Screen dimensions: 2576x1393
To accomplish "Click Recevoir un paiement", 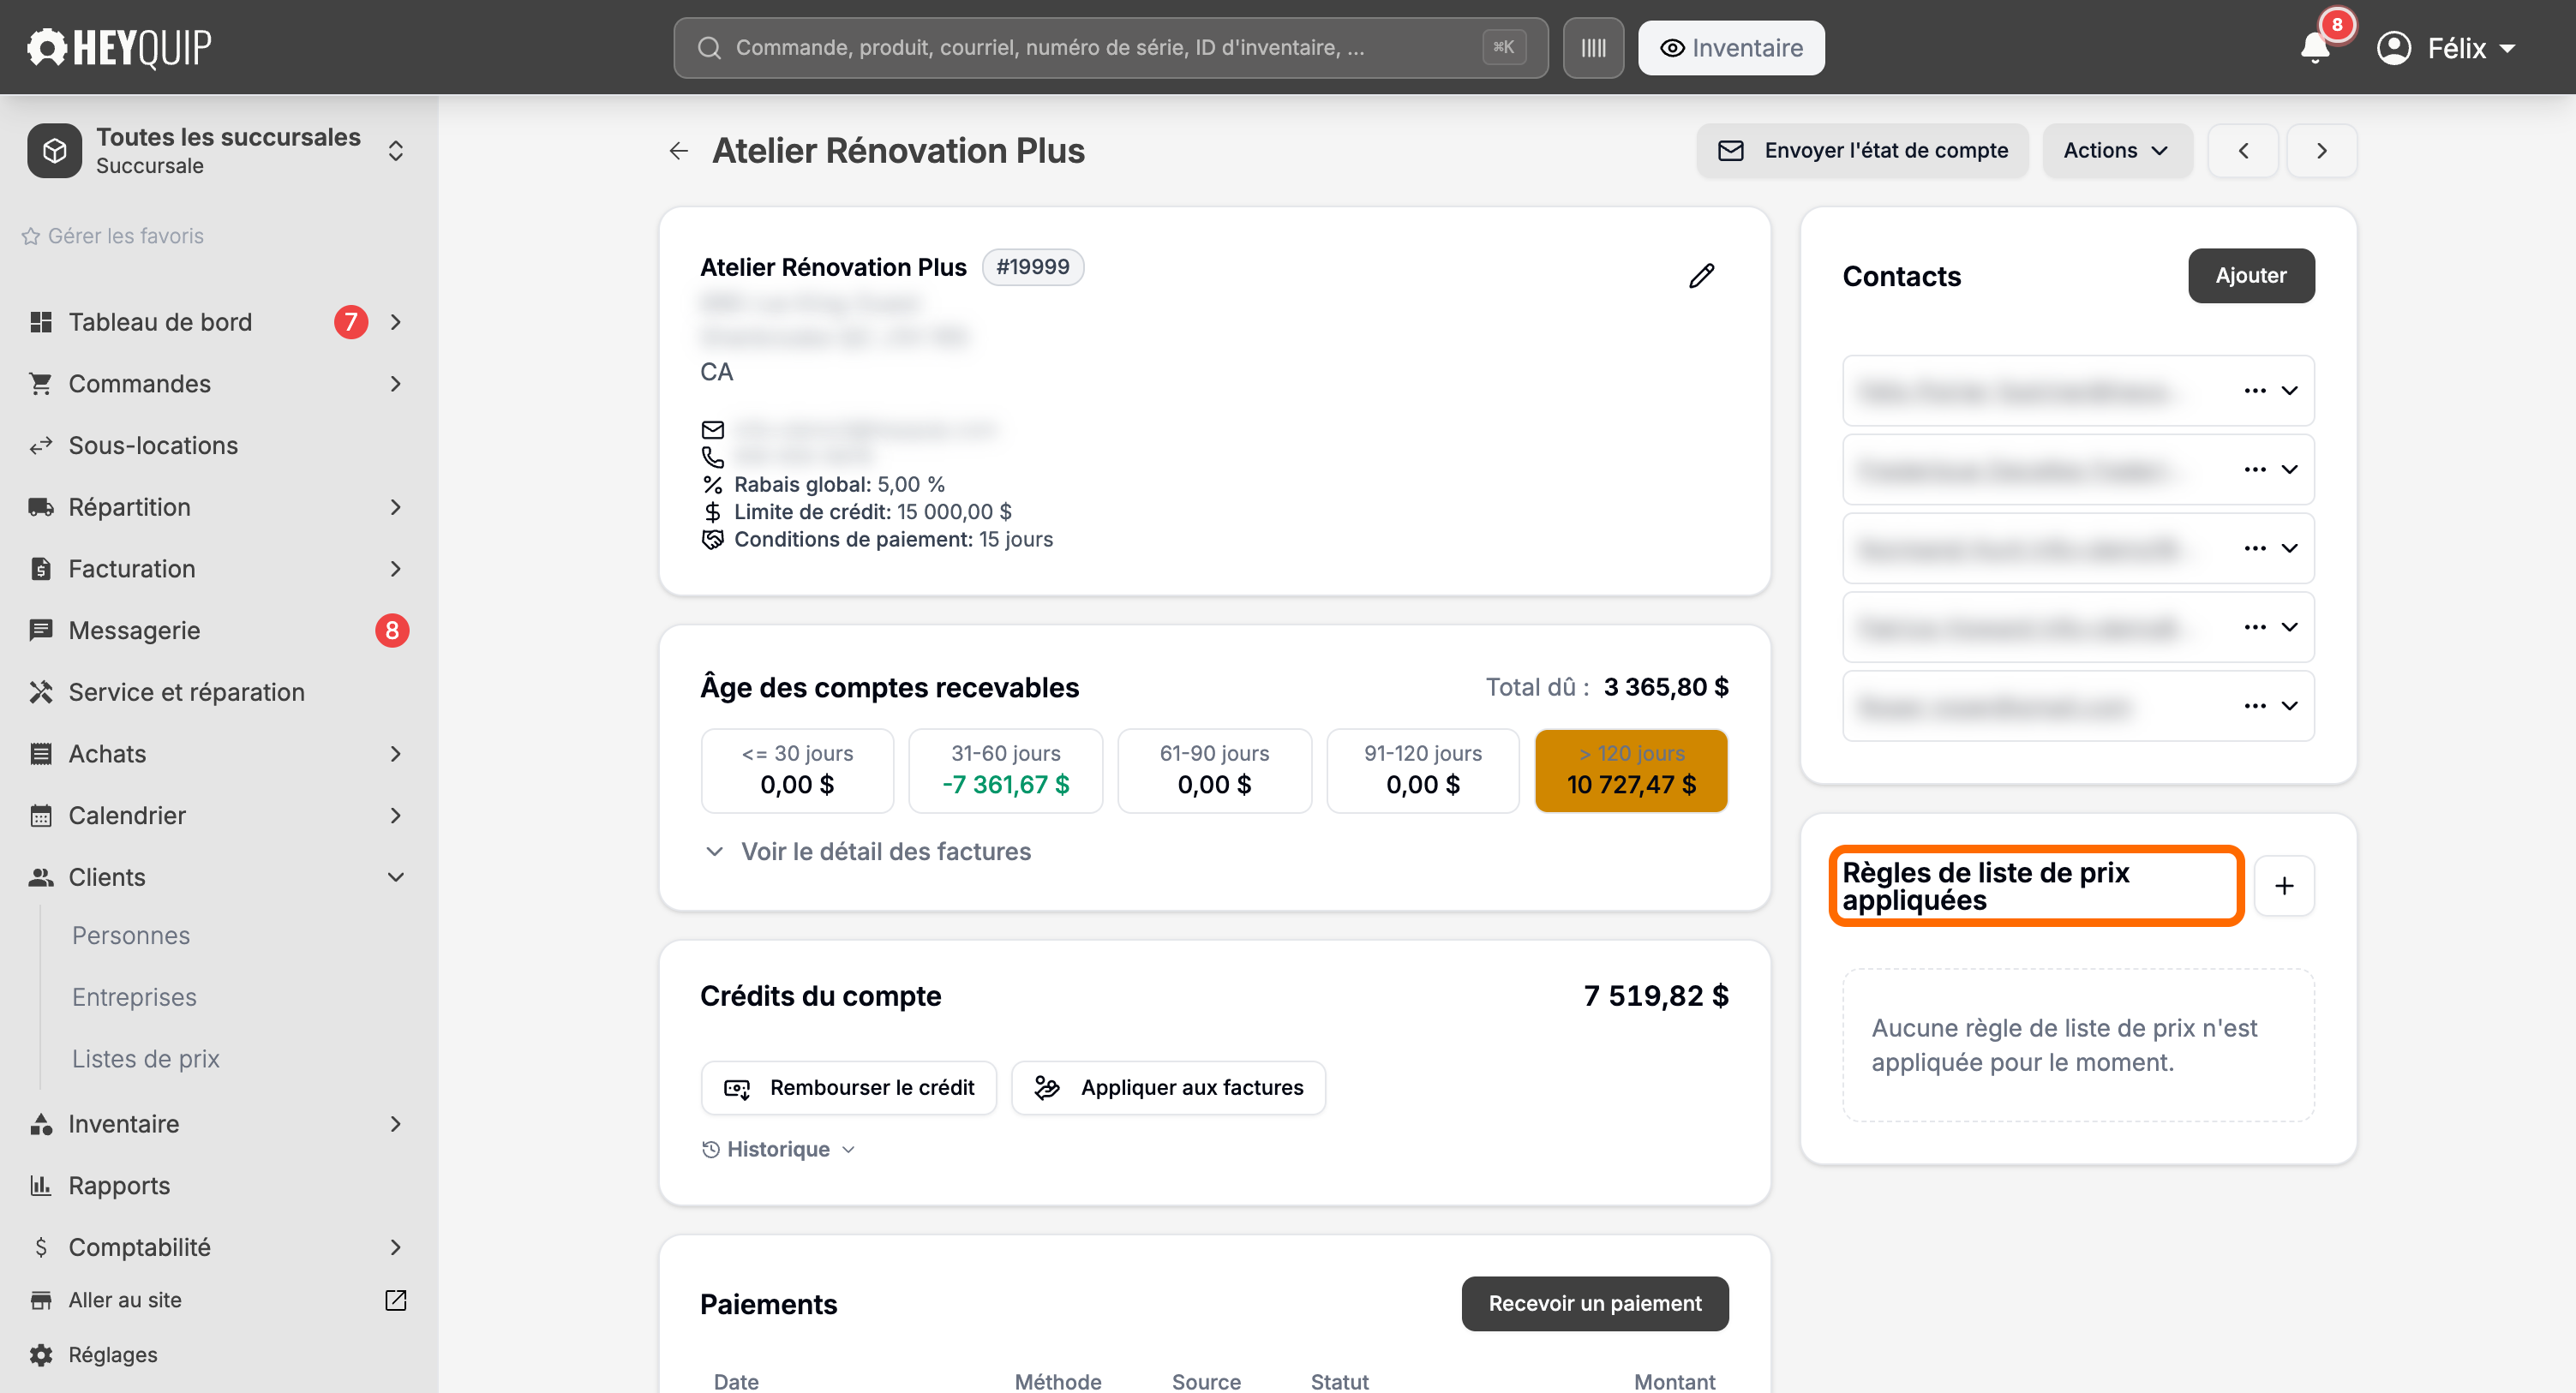I will tap(1594, 1304).
